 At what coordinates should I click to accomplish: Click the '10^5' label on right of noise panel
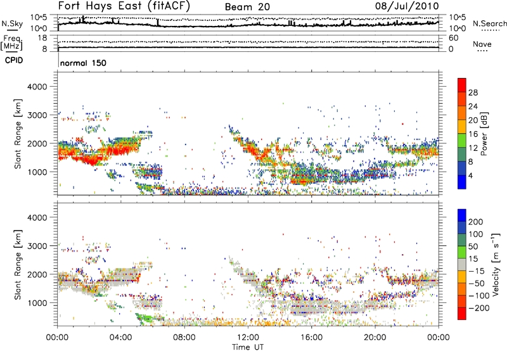coord(457,17)
